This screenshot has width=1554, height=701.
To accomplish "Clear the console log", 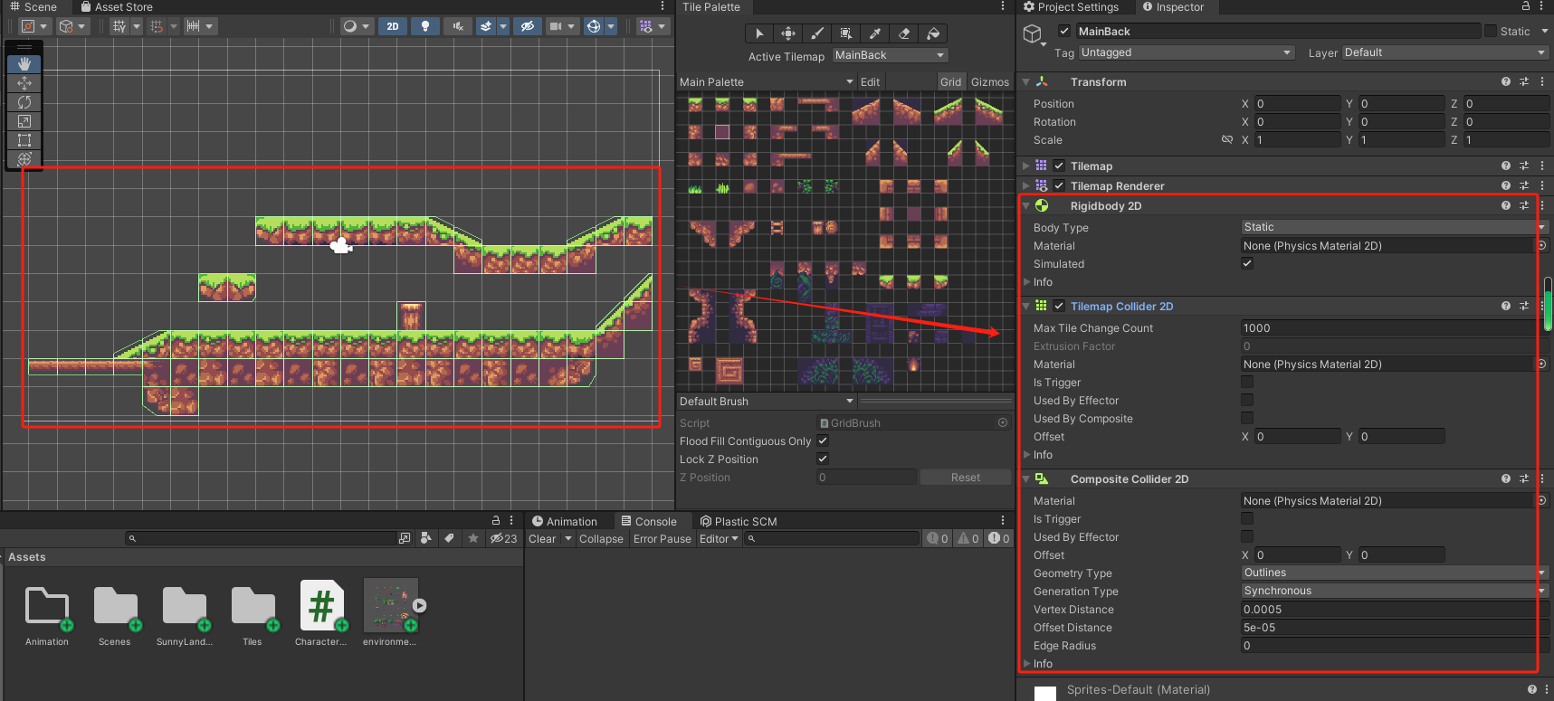I will point(542,538).
